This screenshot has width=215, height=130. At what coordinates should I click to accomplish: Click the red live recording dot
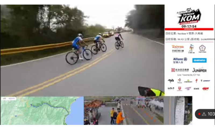coord(199,114)
